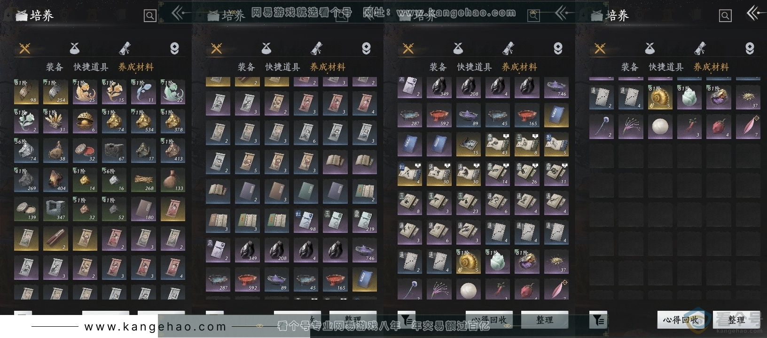Select the scroll category icon in third panel
Image resolution: width=767 pixels, height=338 pixels.
[508, 48]
